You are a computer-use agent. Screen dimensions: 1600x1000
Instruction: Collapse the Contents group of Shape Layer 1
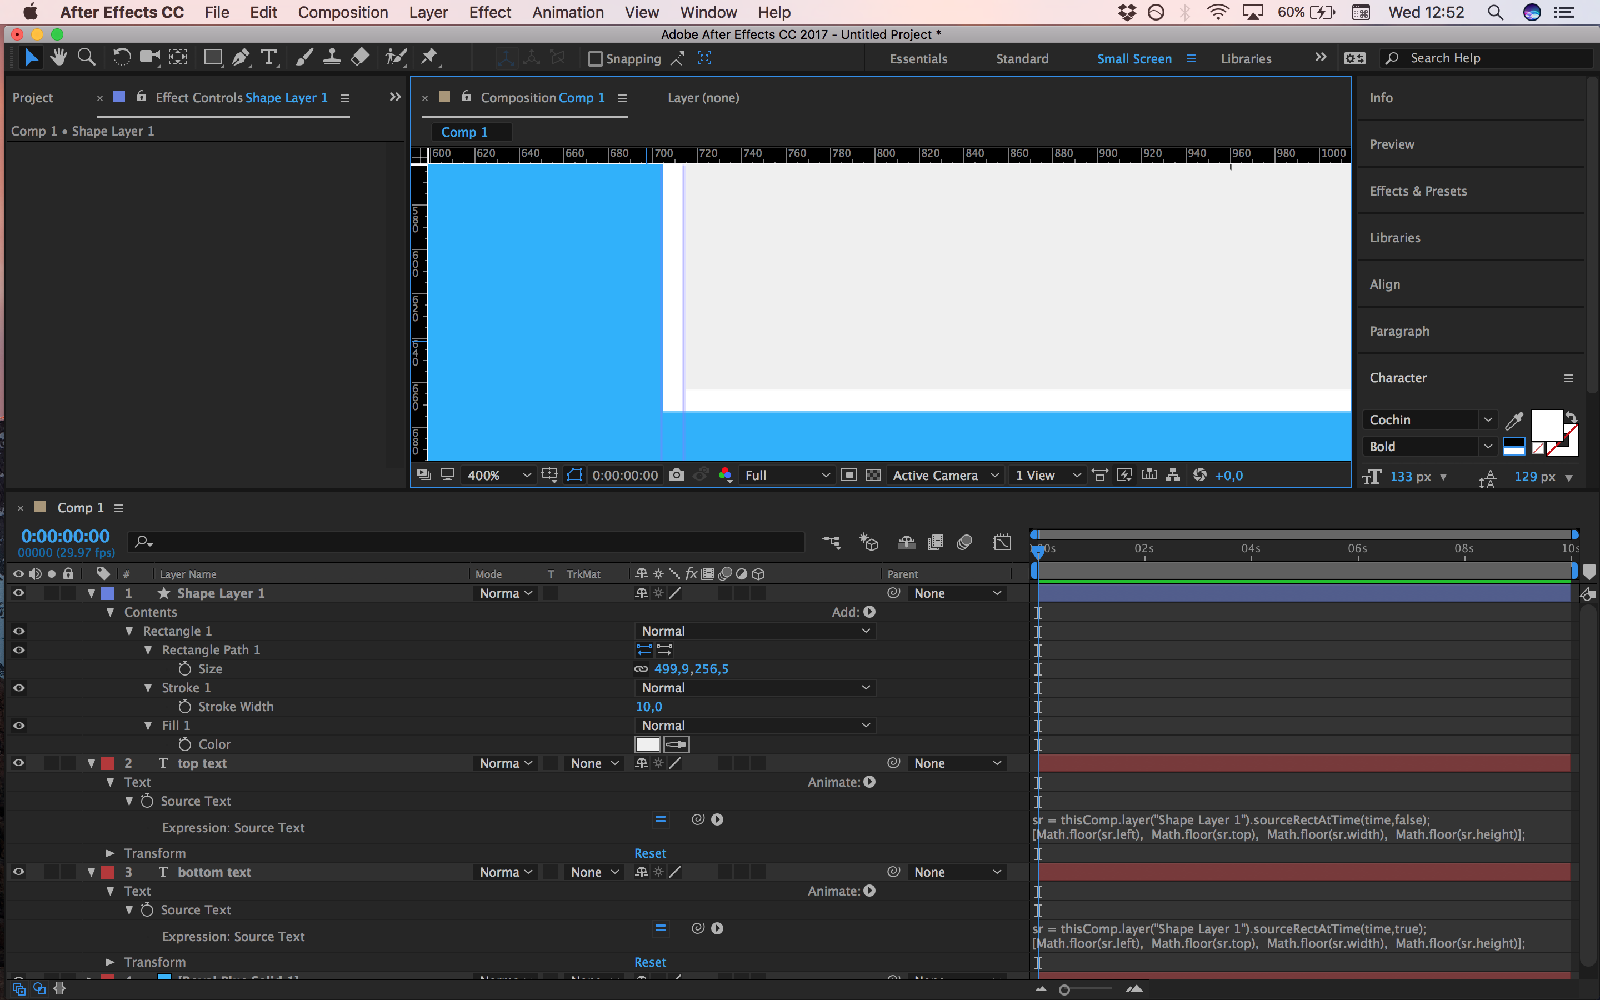tap(111, 612)
